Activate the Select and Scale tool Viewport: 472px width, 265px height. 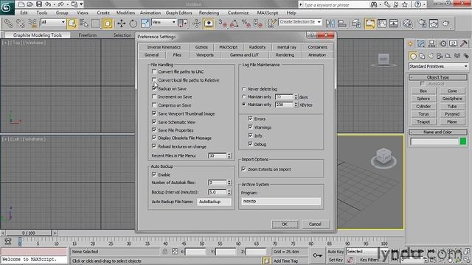145,24
